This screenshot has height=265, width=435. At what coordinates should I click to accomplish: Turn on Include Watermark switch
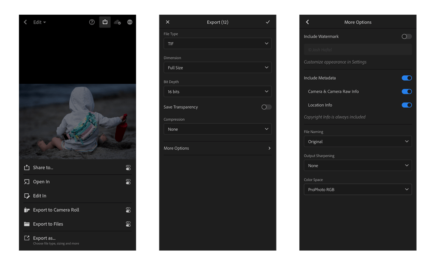[406, 37]
